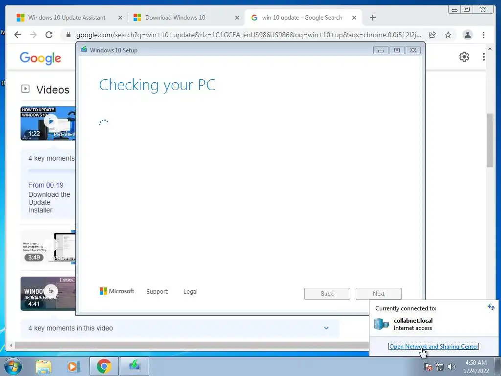Click the share page icon in address bar
Image resolution: width=501 pixels, height=376 pixels.
pos(433,35)
